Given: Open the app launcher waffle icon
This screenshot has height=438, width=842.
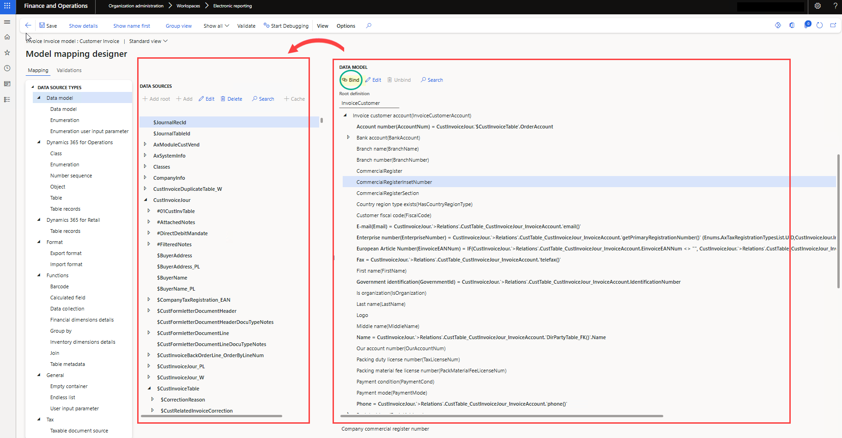Looking at the screenshot, I should [x=7, y=6].
